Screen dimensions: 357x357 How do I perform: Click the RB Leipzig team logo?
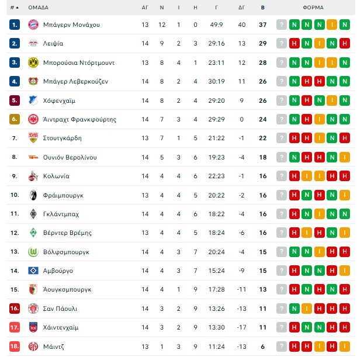(x=33, y=43)
